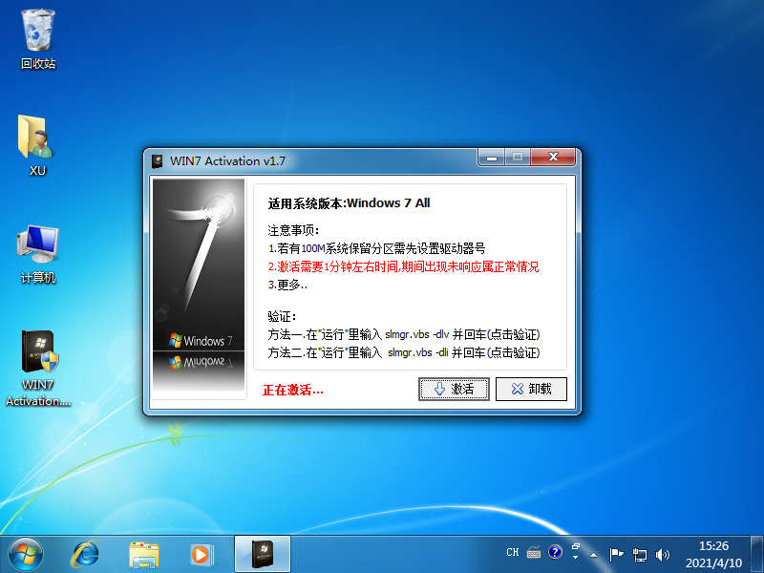The height and width of the screenshot is (573, 764).
Task: Open the 回收站 Recycle Bin desktop icon
Action: 38,38
